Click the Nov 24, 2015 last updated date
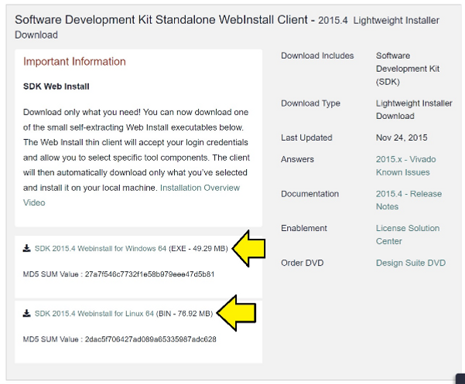Image resolution: width=465 pixels, height=384 pixels. (401, 138)
